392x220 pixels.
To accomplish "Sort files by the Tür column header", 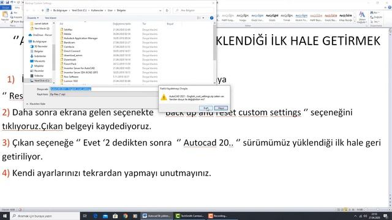I will [x=145, y=24].
